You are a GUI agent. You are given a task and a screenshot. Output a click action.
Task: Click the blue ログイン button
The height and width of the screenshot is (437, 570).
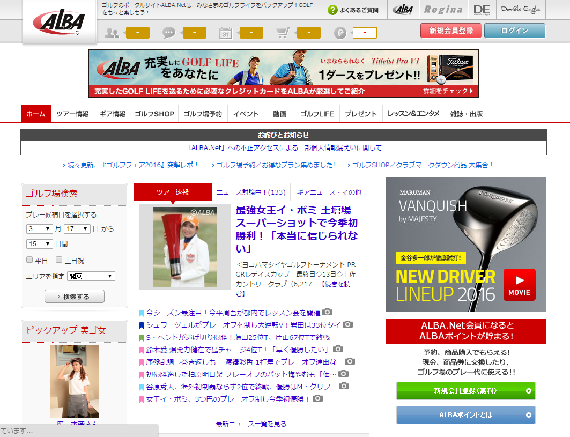pyautogui.click(x=515, y=31)
